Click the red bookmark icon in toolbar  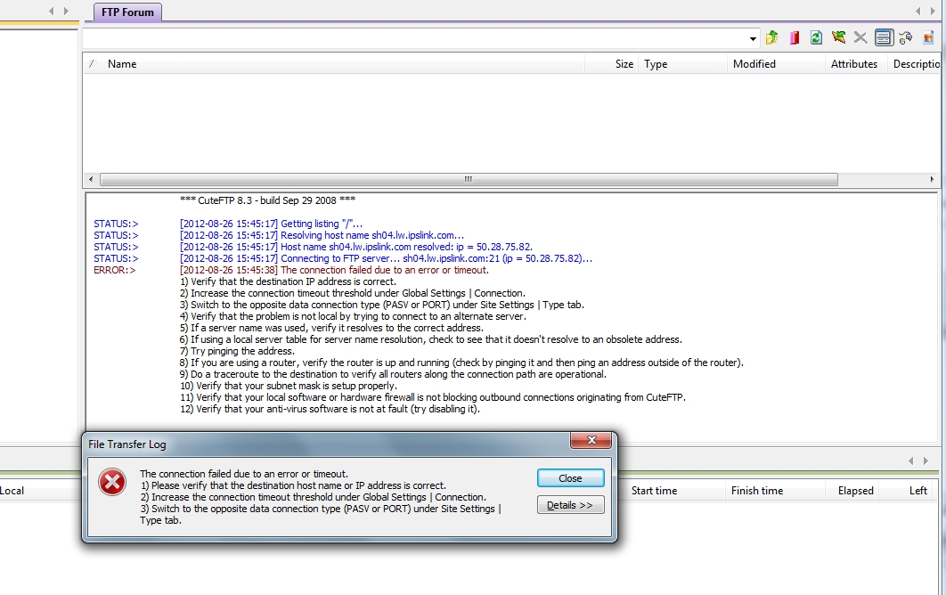coord(794,37)
